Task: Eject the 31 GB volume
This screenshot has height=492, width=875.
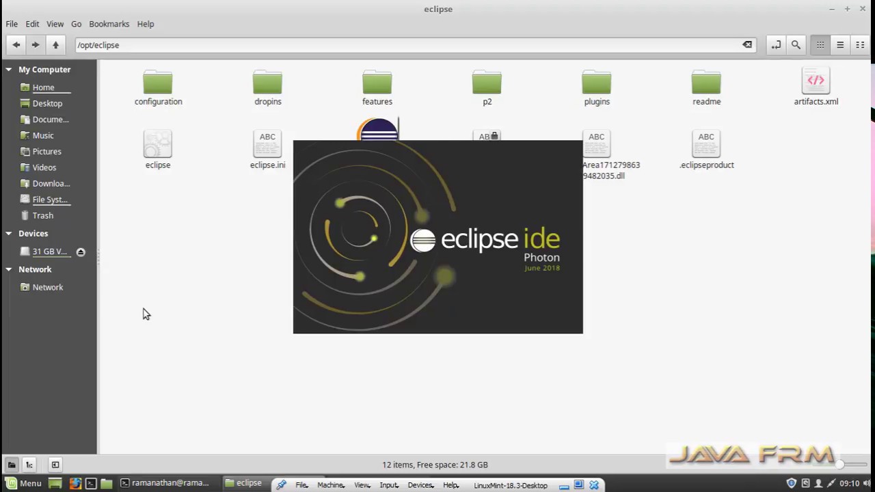Action: pyautogui.click(x=81, y=251)
